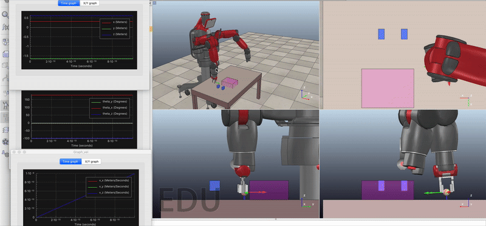Viewport: 486px width, 226px height.
Task: Select purple box in bottom-left side view
Action: click(269, 190)
